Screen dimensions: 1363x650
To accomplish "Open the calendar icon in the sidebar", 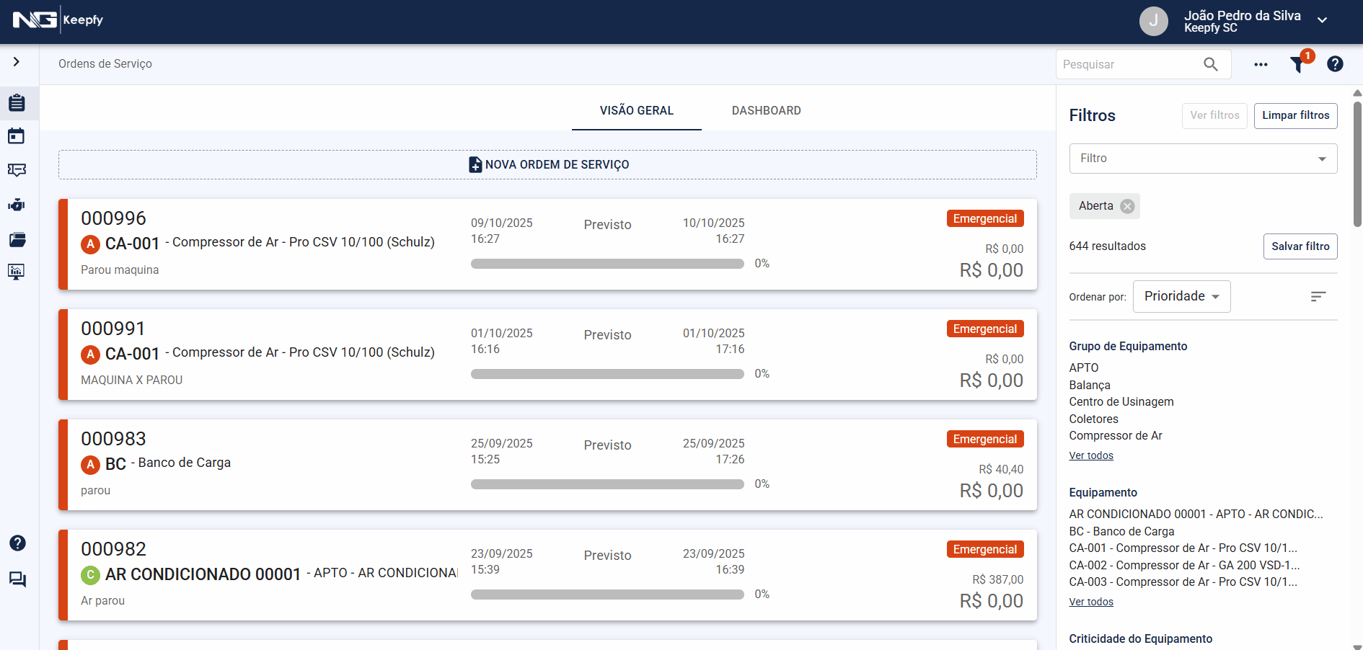I will (17, 136).
